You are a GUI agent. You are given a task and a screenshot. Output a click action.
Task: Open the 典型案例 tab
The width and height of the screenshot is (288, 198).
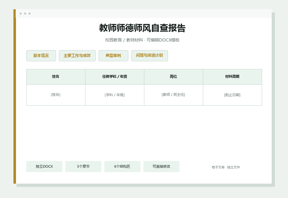pyautogui.click(x=113, y=56)
